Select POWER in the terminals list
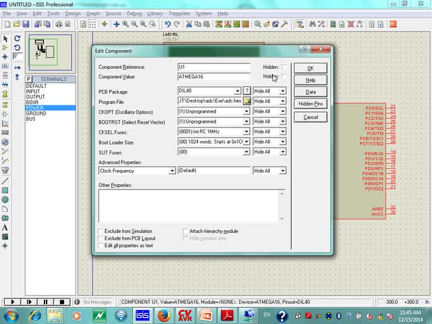This screenshot has width=432, height=324. click(50, 108)
